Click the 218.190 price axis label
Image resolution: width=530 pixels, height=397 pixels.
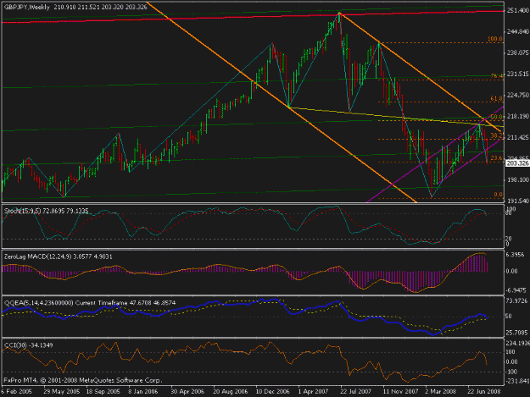tap(518, 116)
